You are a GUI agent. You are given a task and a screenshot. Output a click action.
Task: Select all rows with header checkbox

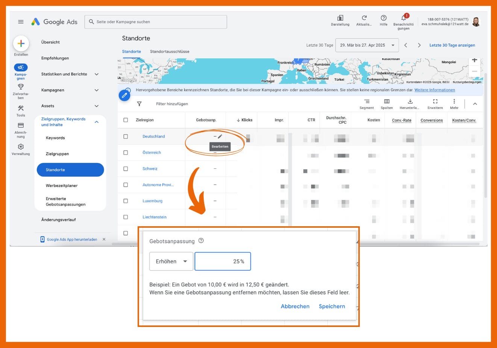[x=126, y=120]
